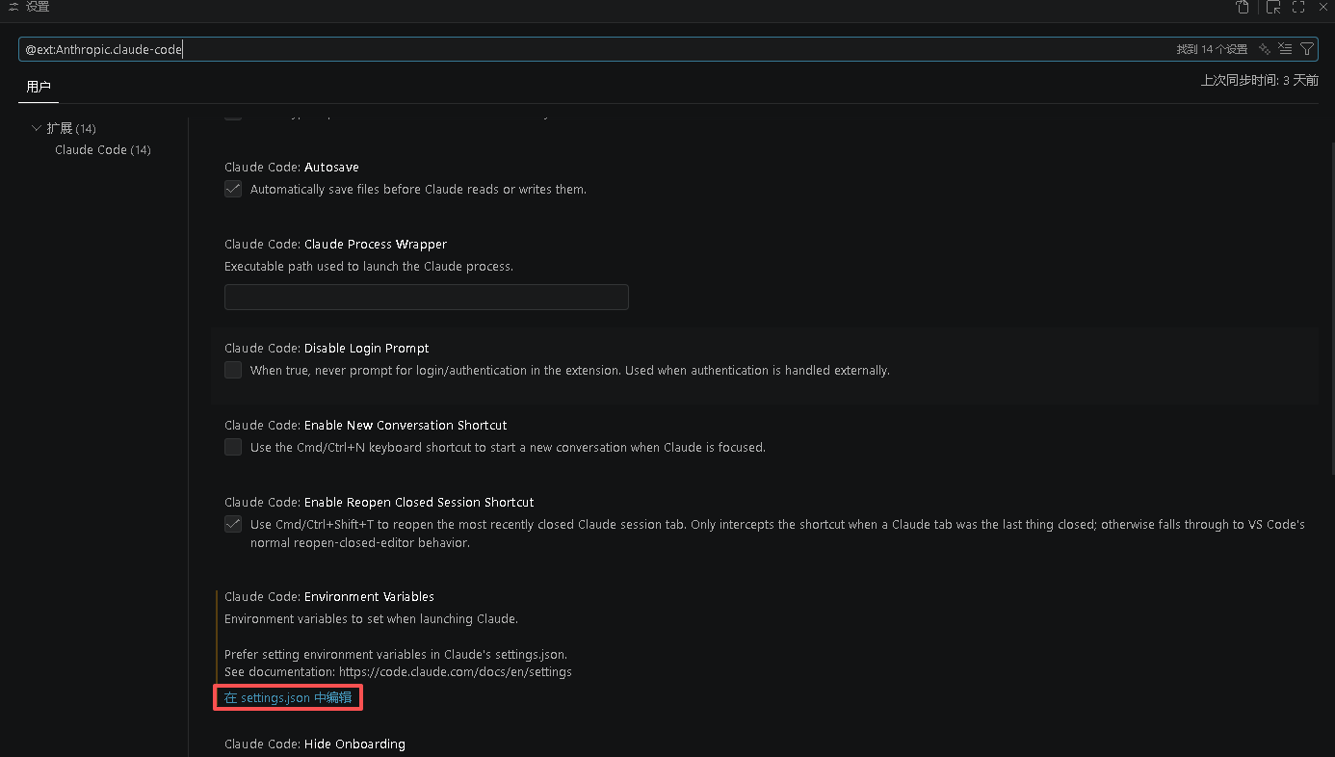1335x757 pixels.
Task: Enable New Conversation Shortcut checkbox
Action: point(233,447)
